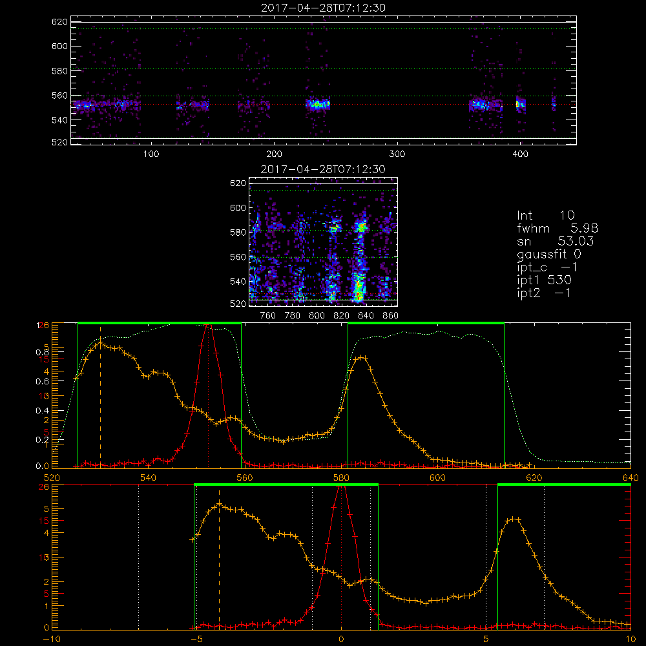The image size is (646, 646).
Task: Select the 'ipt1 530' parameter readout
Action: (544, 280)
